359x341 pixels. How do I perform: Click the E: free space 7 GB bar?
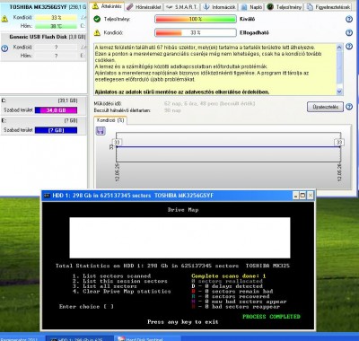click(x=56, y=130)
